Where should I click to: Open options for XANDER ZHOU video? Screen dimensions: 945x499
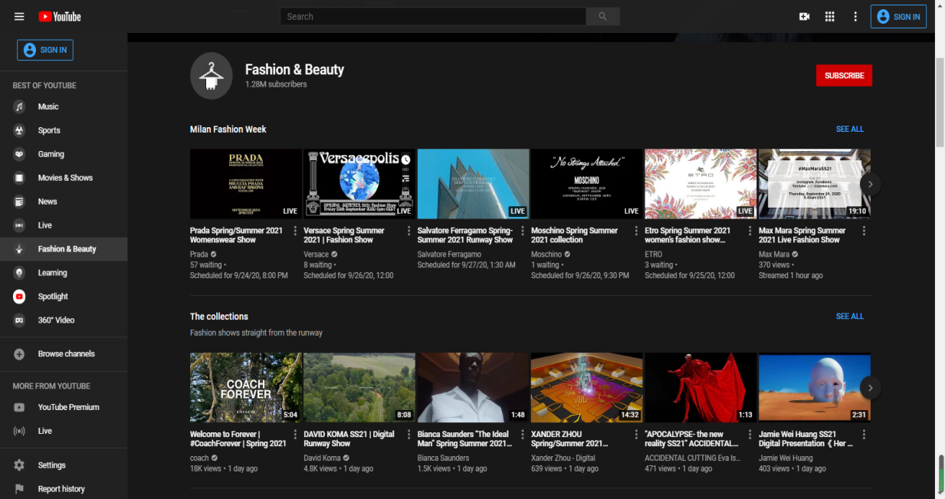point(637,435)
